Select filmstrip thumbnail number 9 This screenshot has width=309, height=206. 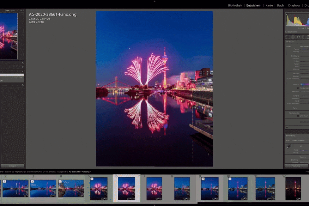(x=210, y=188)
